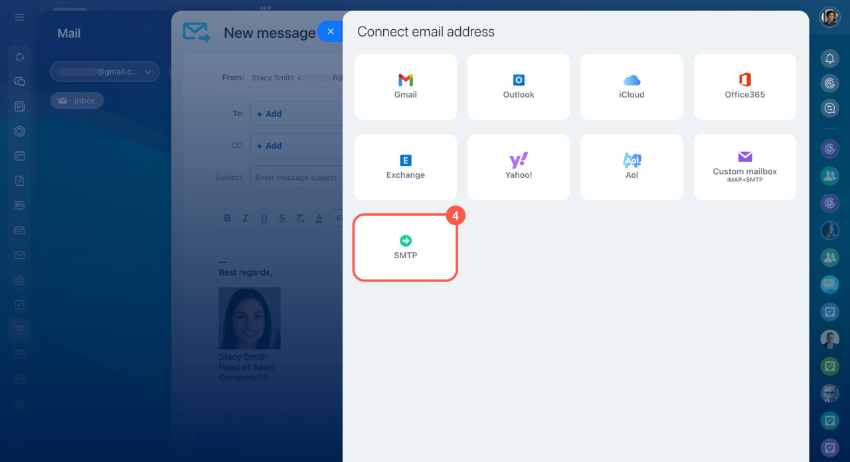The image size is (850, 462).
Task: Choose Gmail as the email provider
Action: 406,87
